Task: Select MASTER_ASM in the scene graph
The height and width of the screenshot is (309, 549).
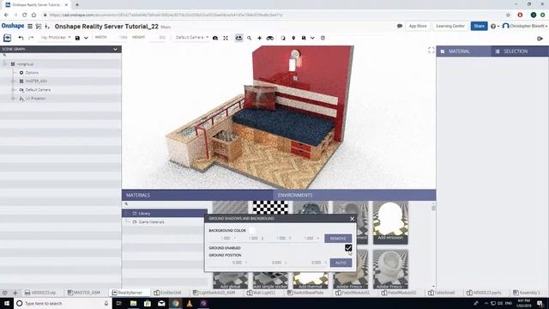Action: (x=36, y=81)
